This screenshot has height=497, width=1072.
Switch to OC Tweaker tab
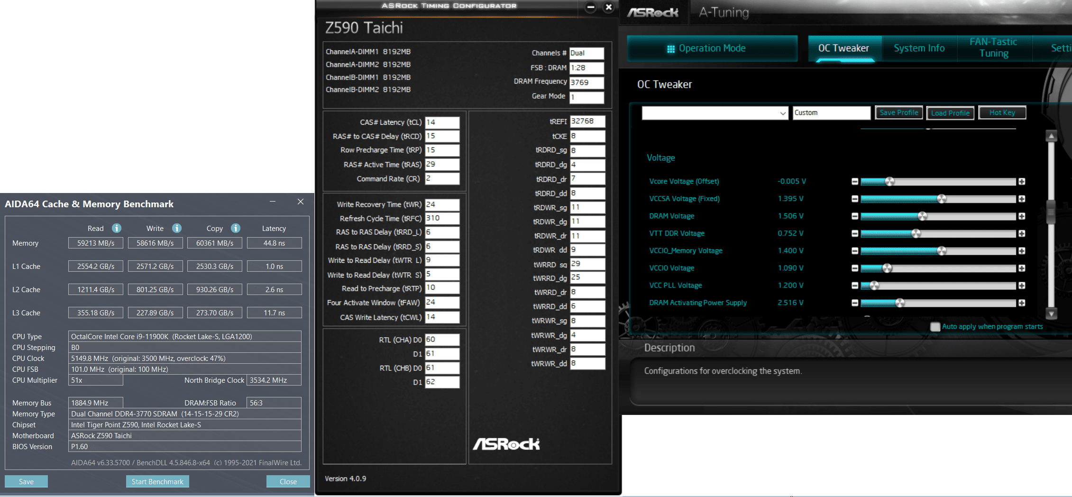coord(844,48)
